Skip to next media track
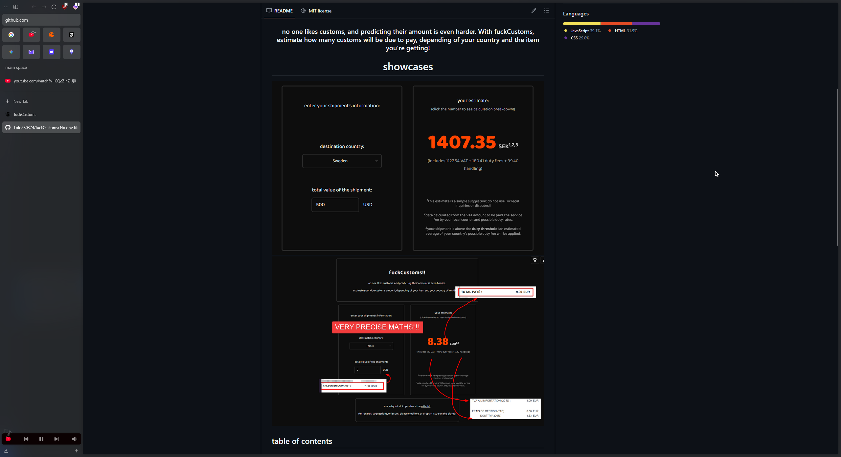 point(57,439)
